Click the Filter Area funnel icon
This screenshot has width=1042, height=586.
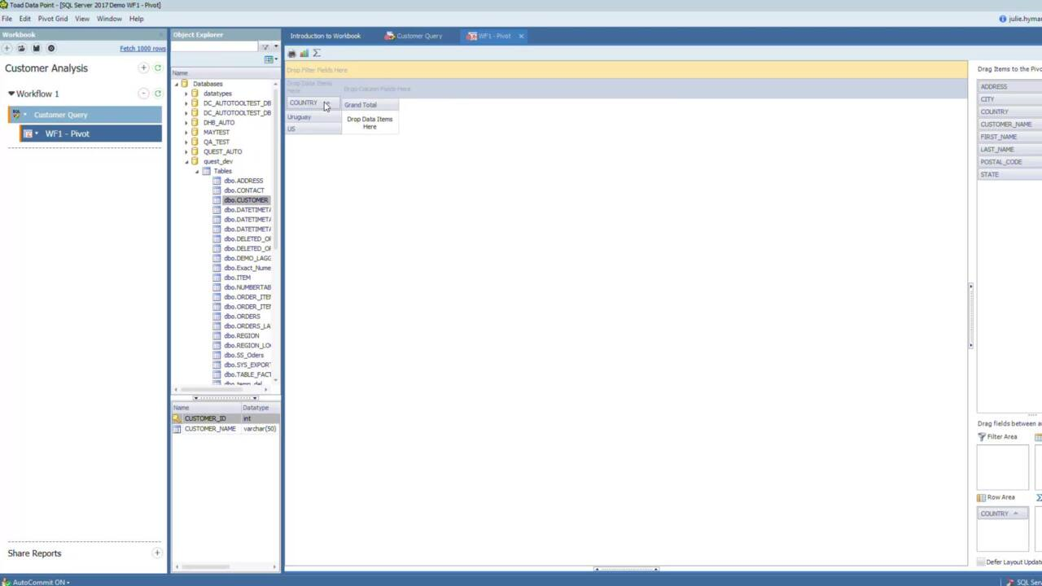[x=982, y=437]
